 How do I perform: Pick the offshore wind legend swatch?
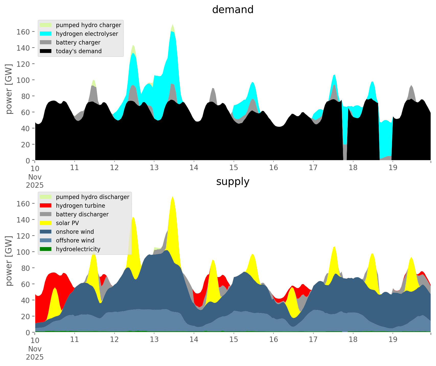46,240
